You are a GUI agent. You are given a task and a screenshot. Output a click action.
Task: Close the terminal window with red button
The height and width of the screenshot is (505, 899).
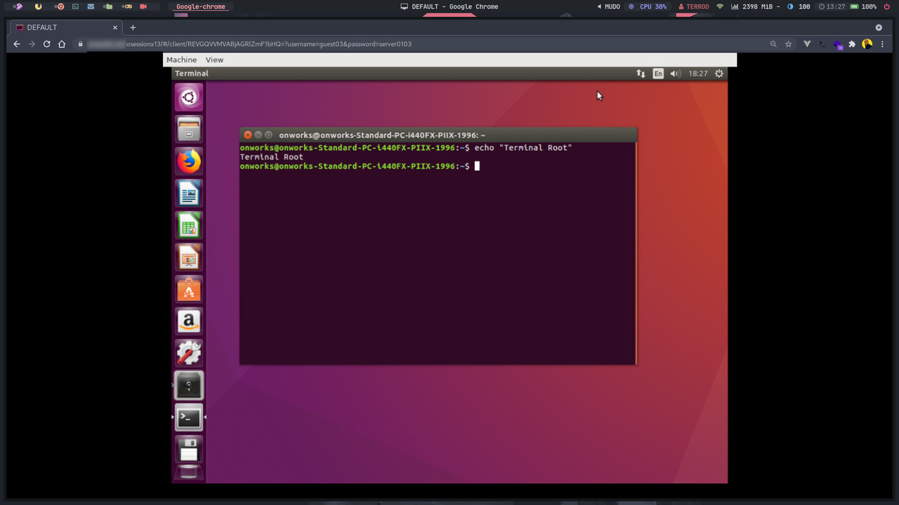click(x=247, y=135)
